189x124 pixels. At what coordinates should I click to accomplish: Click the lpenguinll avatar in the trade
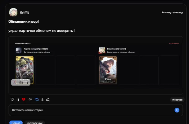(19, 50)
